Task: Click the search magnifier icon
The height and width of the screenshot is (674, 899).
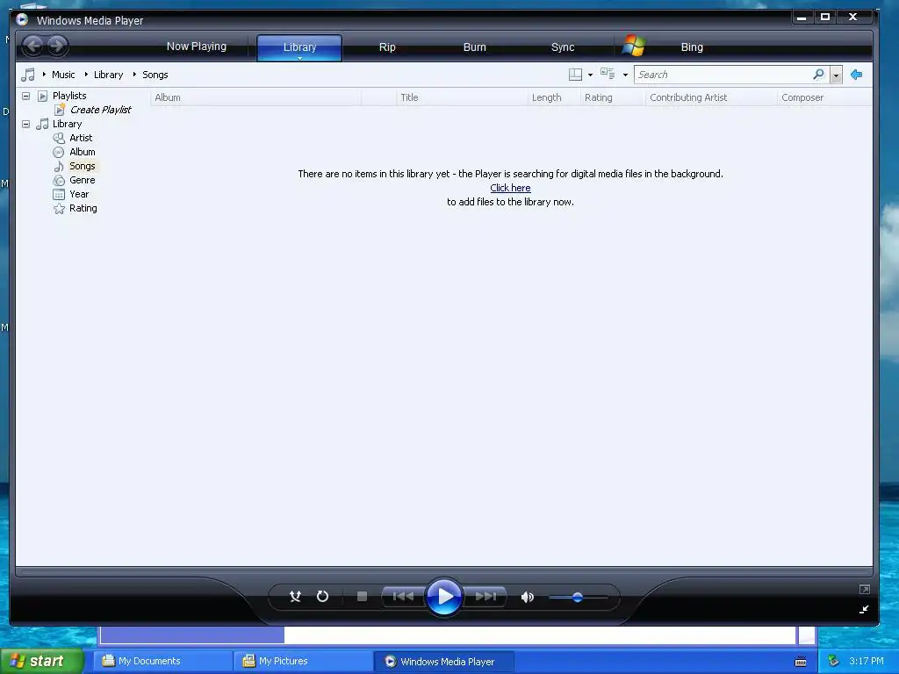Action: coord(819,75)
